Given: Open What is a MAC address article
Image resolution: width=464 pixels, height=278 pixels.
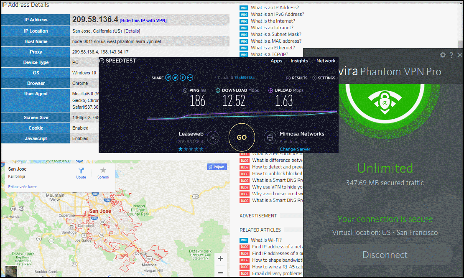Looking at the screenshot, I should click(x=276, y=41).
